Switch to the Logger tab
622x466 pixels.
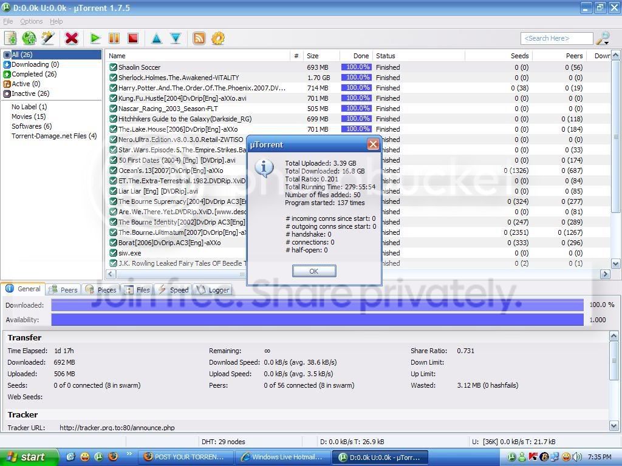(213, 289)
